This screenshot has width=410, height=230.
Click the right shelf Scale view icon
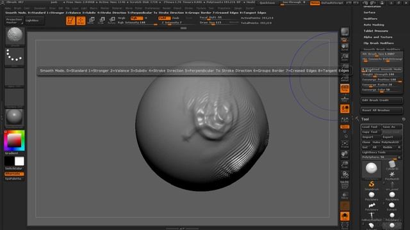pyautogui.click(x=345, y=165)
